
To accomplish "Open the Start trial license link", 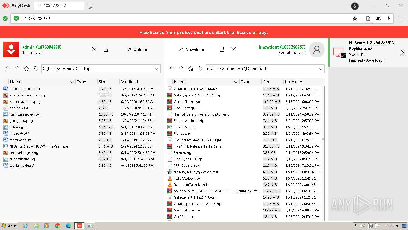I will [233, 32].
